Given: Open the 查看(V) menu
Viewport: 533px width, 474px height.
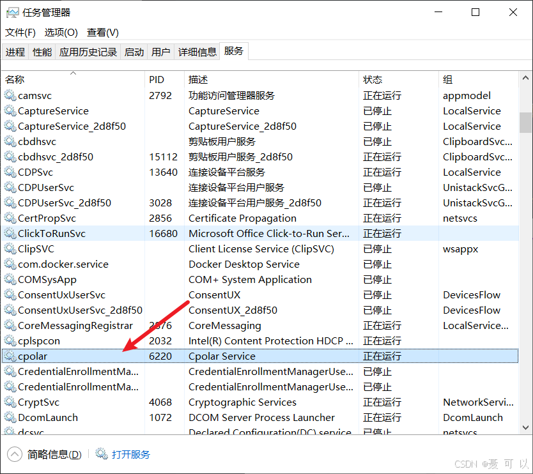Looking at the screenshot, I should 103,33.
